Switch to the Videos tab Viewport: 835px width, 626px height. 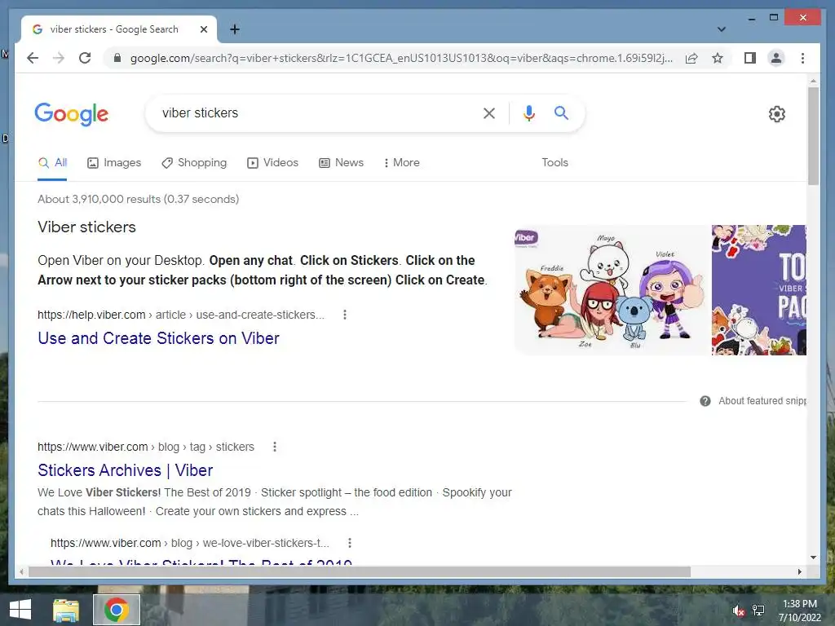tap(272, 162)
